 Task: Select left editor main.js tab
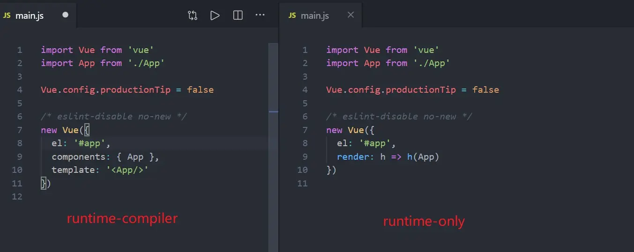(x=38, y=15)
